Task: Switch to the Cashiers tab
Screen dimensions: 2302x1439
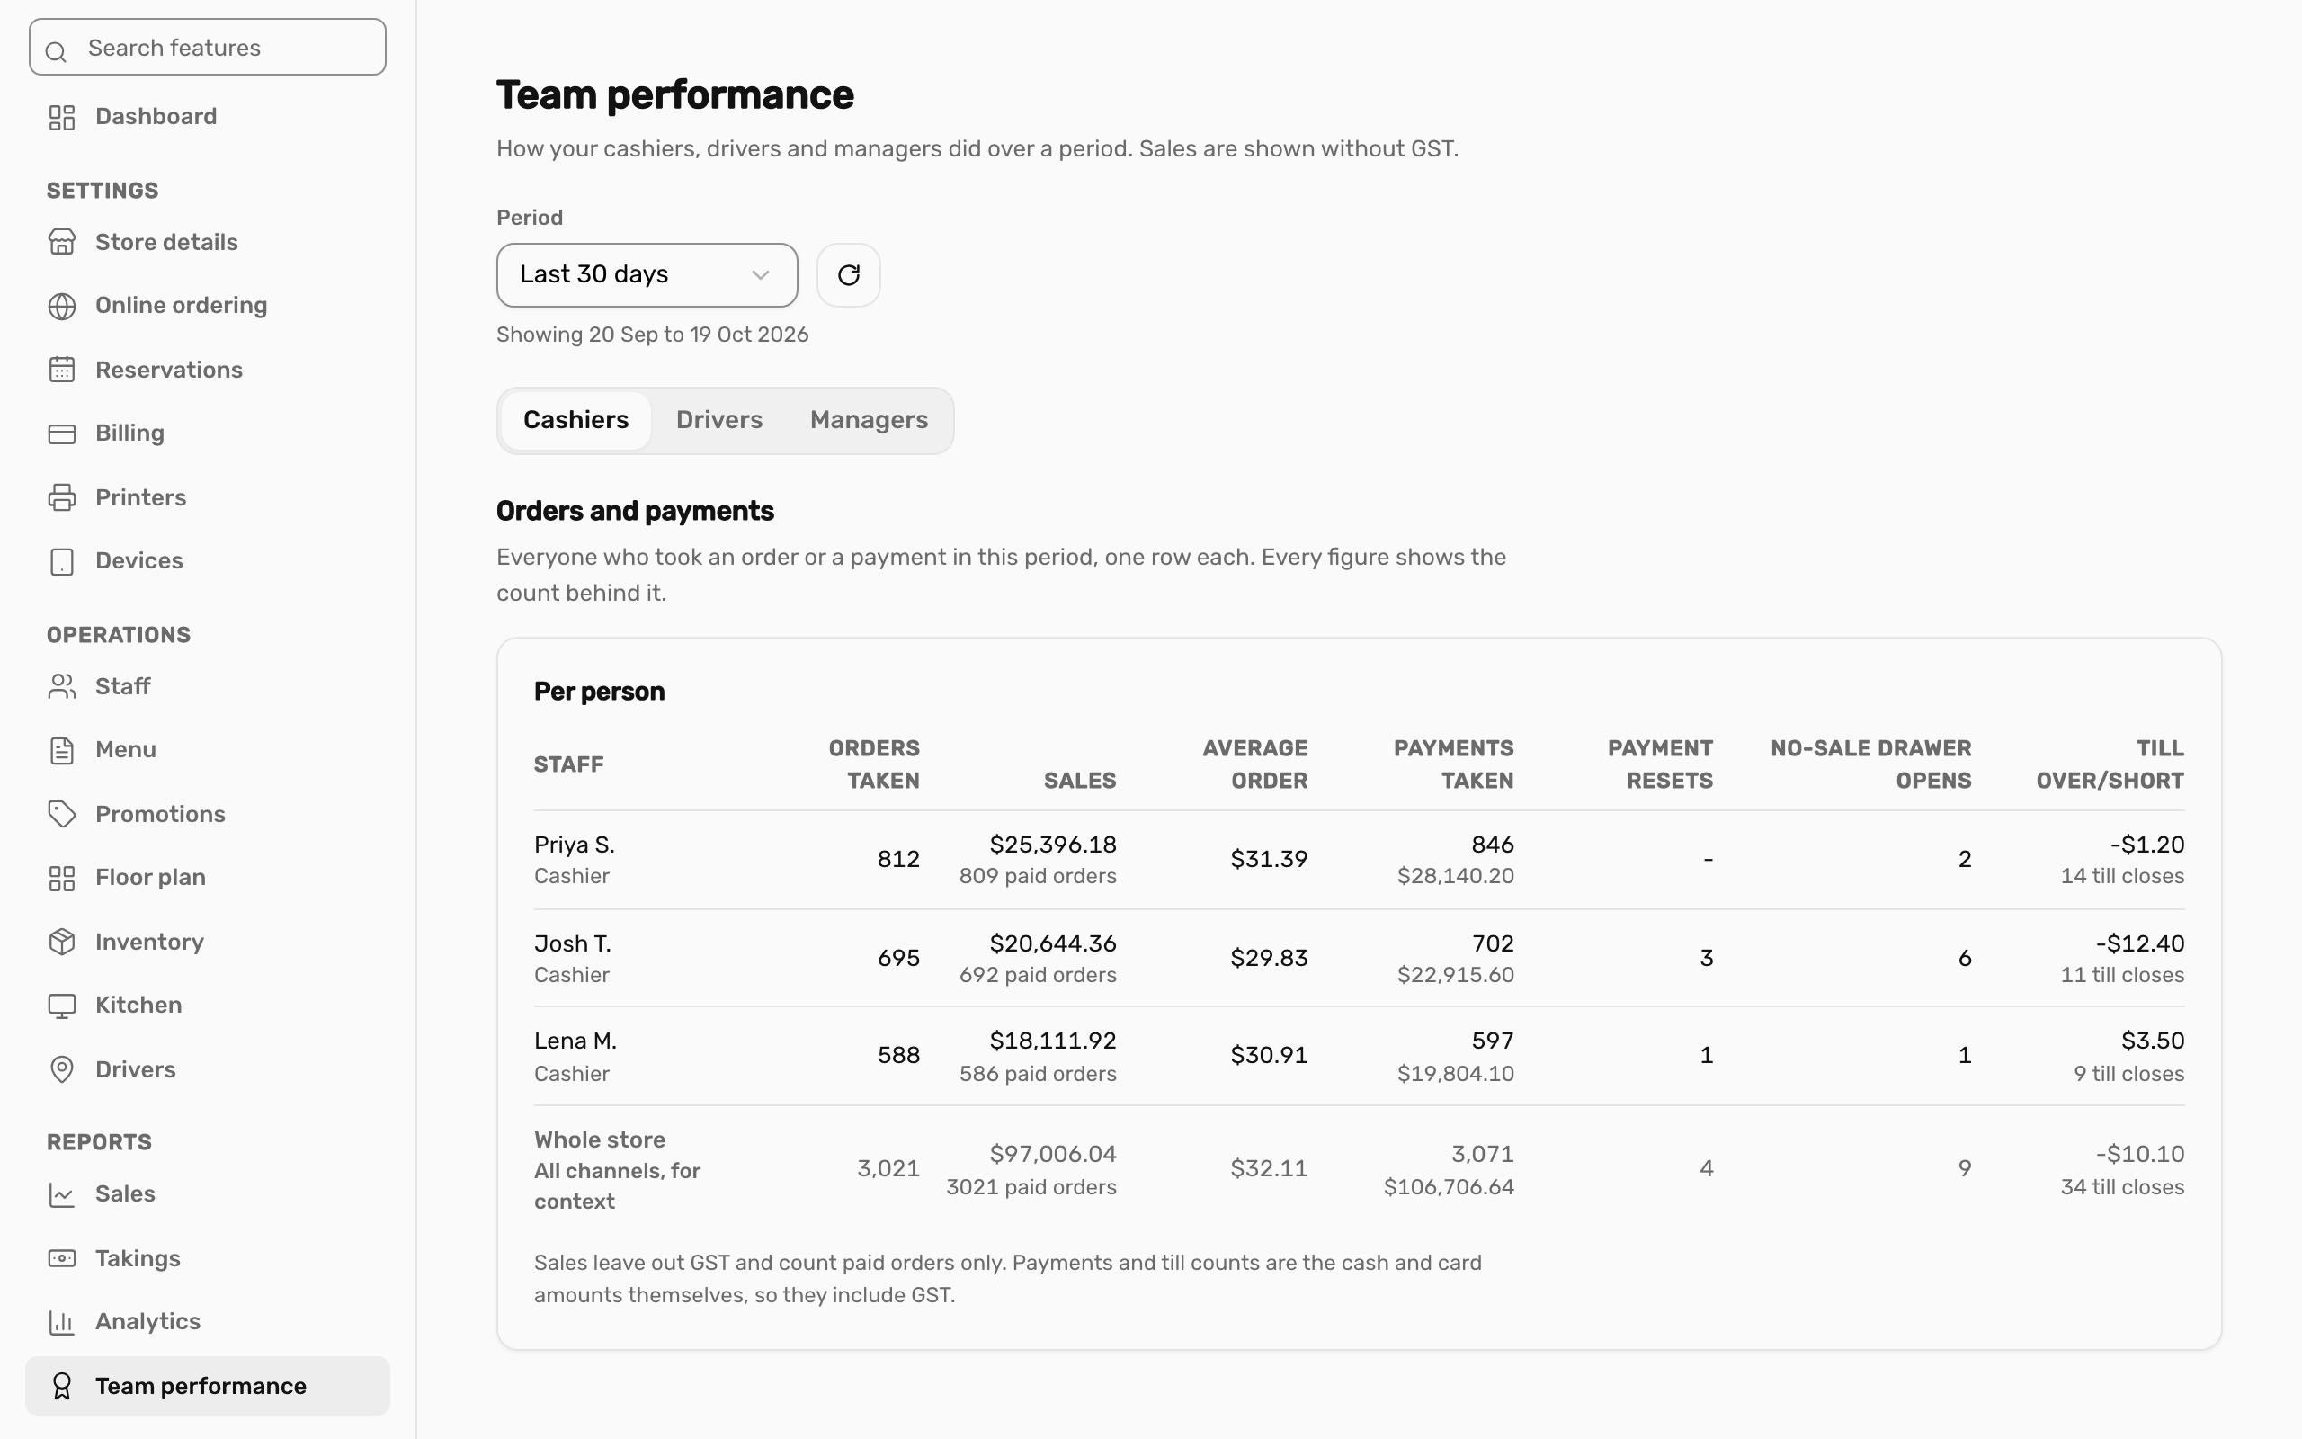Action: click(x=575, y=420)
